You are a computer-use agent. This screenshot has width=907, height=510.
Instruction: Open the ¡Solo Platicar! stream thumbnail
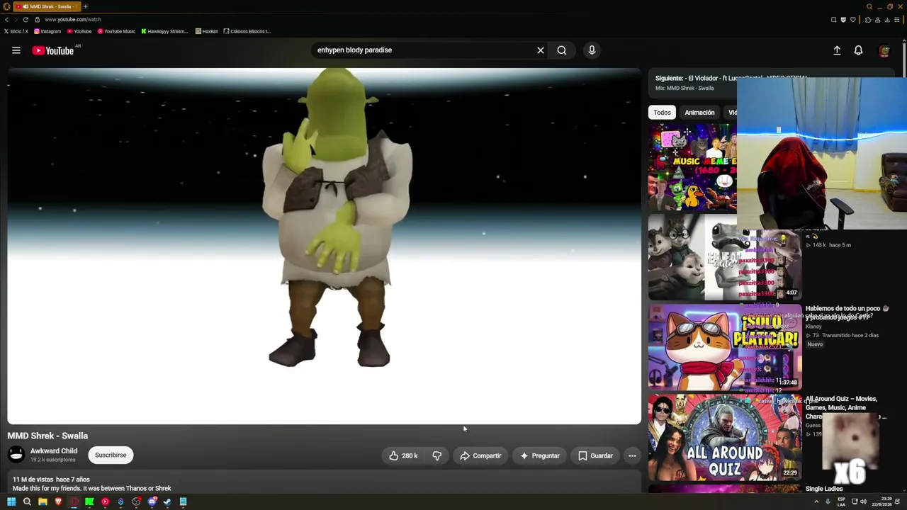725,347
